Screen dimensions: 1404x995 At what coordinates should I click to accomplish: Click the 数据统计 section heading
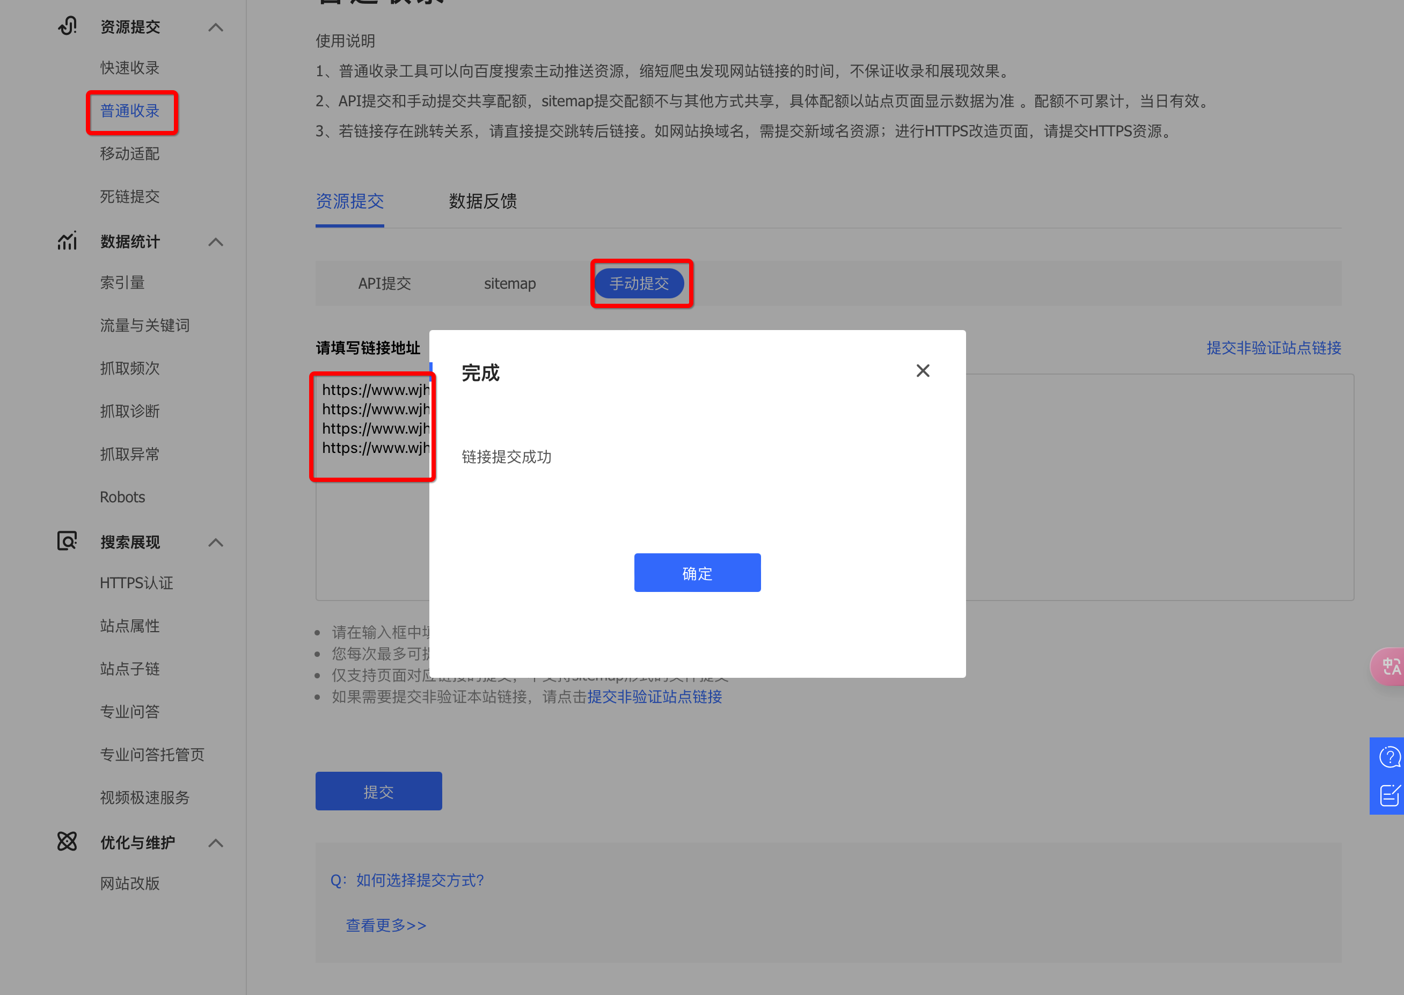click(x=130, y=242)
